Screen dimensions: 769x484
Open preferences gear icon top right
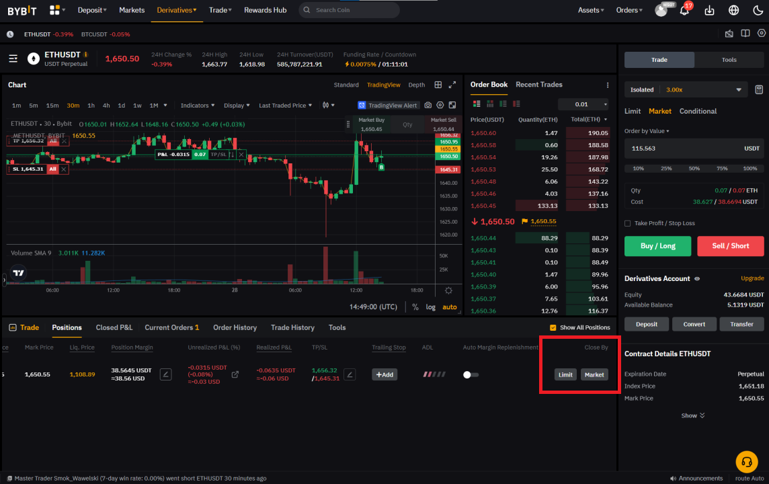761,34
